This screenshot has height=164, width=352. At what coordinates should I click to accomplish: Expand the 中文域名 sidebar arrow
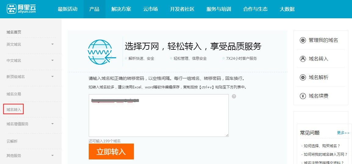coord(52,61)
